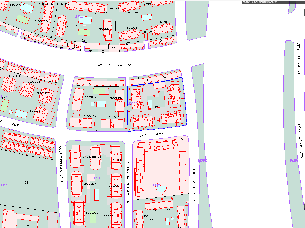Click the purple block number 46292
This screenshot has width=305, height=228.
point(294,160)
